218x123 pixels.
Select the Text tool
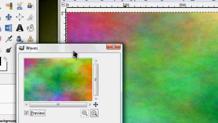(20, 28)
